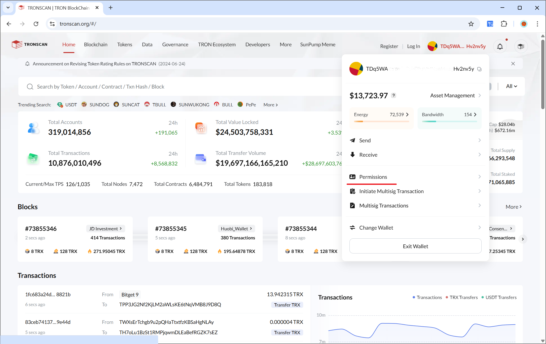
Task: Open the Bitget 9 sender address
Action: (130, 295)
